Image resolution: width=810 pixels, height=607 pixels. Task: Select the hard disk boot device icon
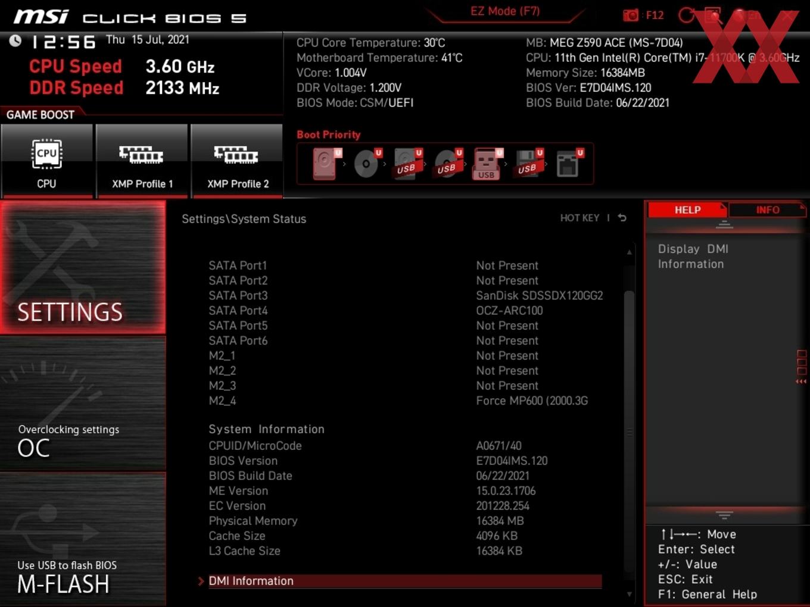click(x=327, y=163)
